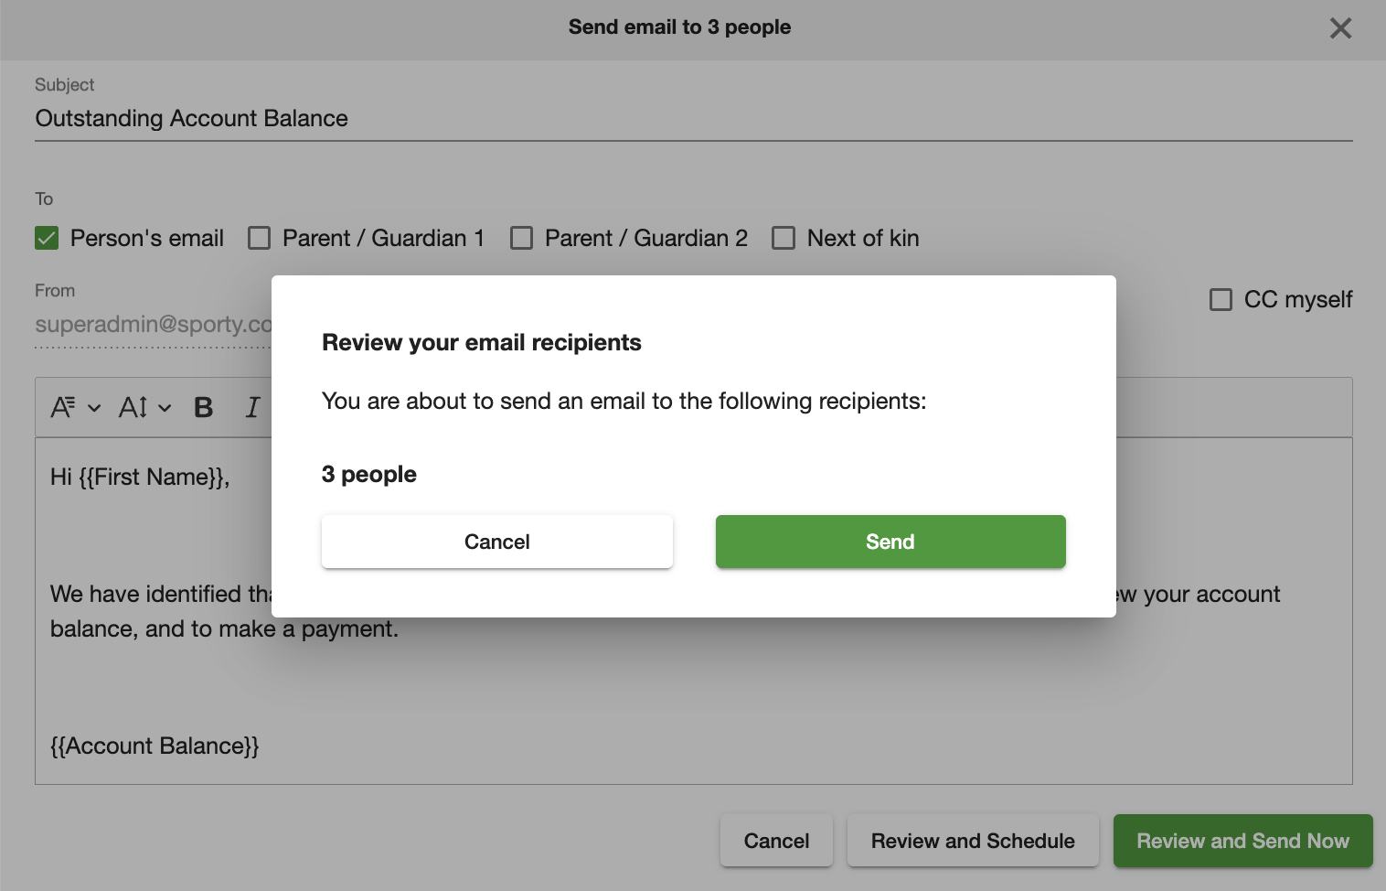1386x891 pixels.
Task: Click the {{Account Balance}} placeholder in body
Action: 155,746
